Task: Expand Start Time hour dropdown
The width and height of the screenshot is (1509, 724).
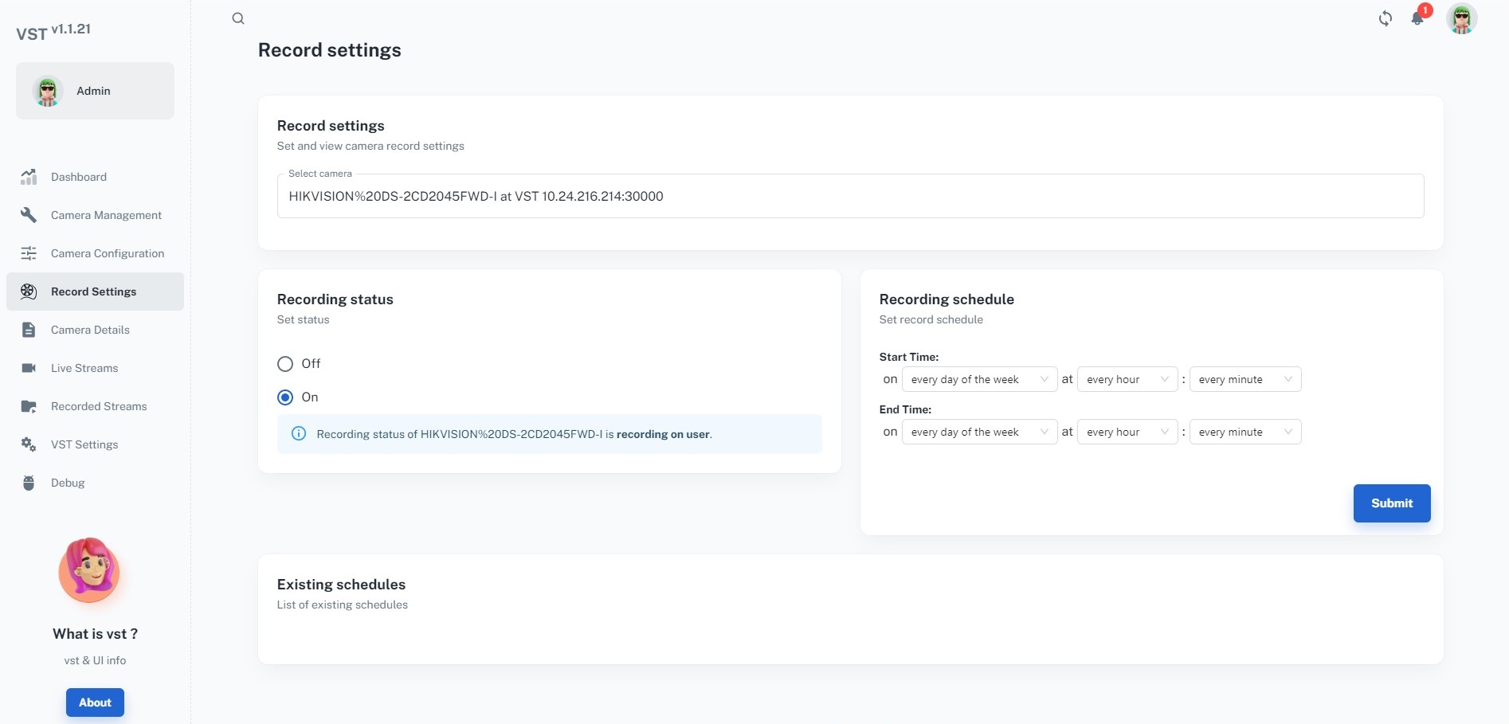Action: (x=1127, y=380)
